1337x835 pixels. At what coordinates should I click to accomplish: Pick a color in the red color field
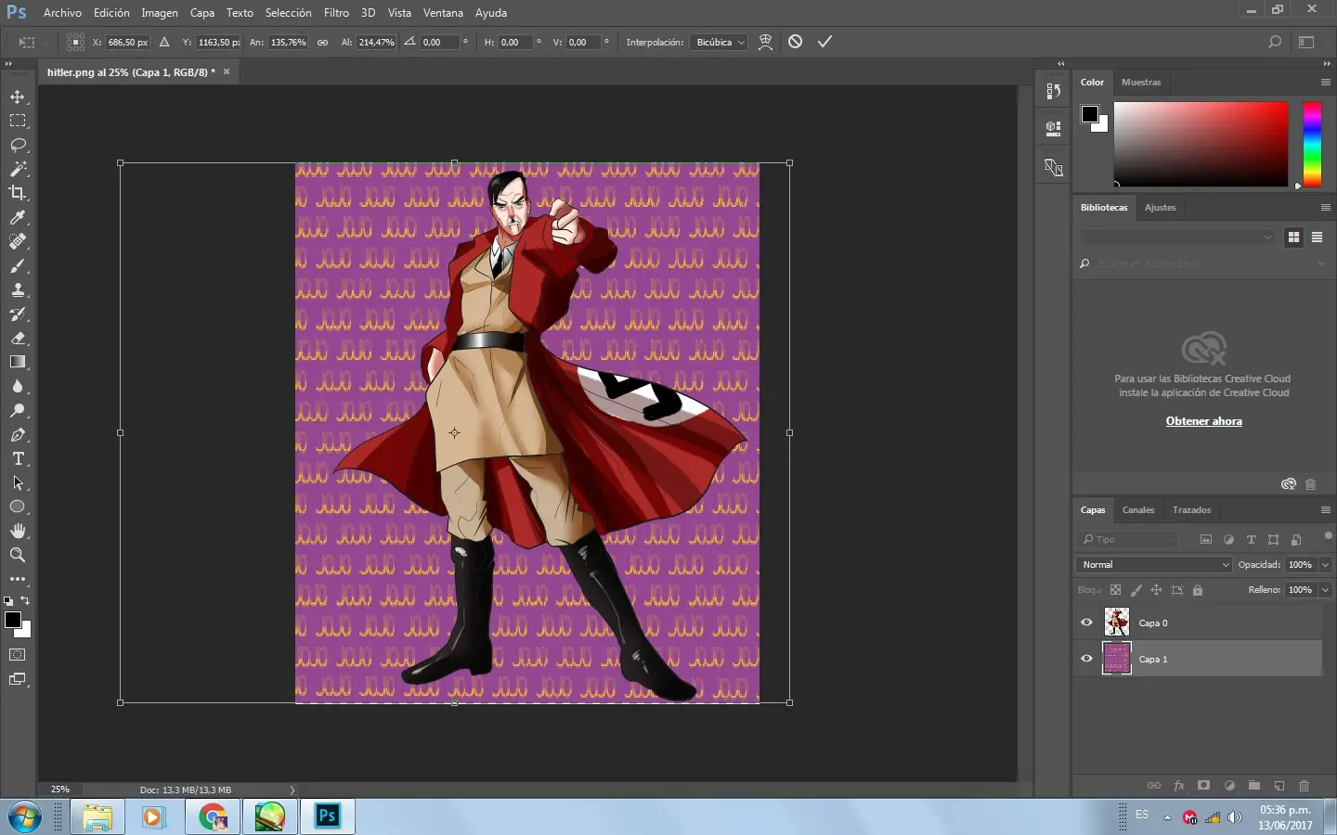coord(1201,144)
